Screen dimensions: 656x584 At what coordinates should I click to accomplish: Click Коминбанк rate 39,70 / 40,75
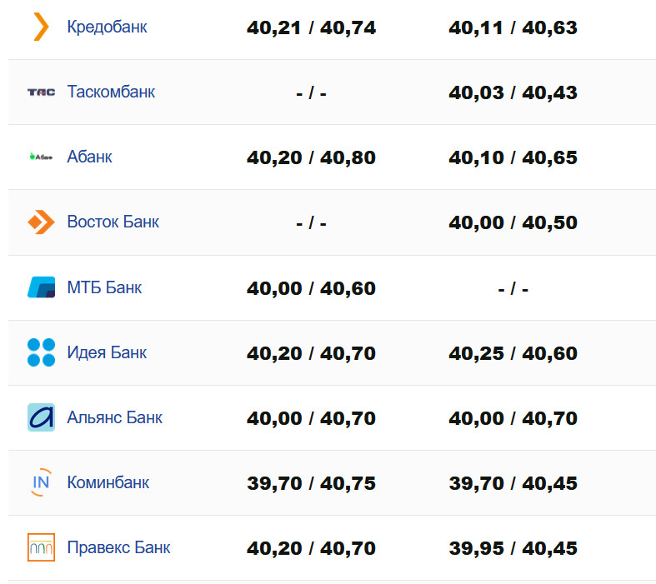tap(311, 484)
